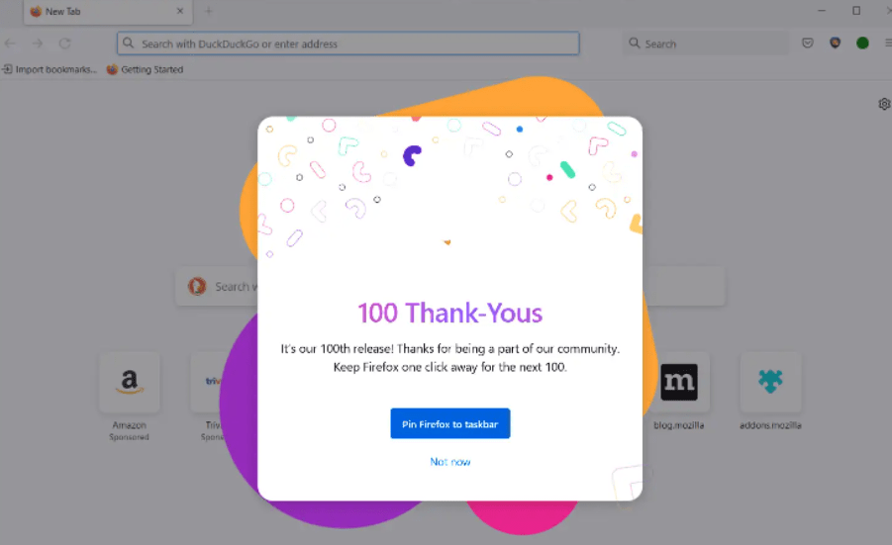This screenshot has height=545, width=892.
Task: Click the forward navigation arrow
Action: click(38, 44)
